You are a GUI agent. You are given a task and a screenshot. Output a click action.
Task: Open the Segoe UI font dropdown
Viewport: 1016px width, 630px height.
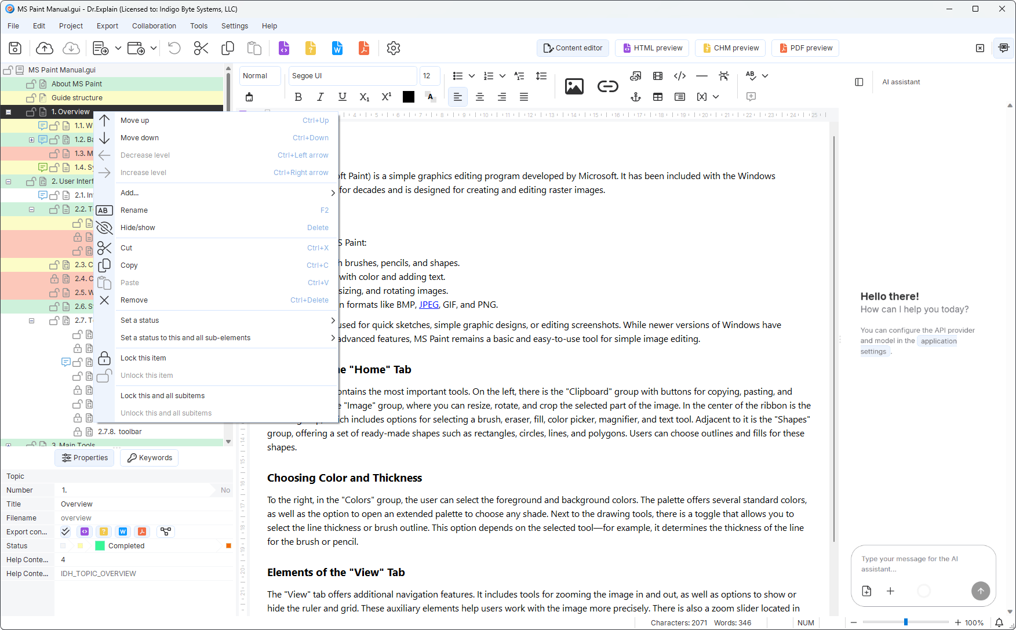353,76
